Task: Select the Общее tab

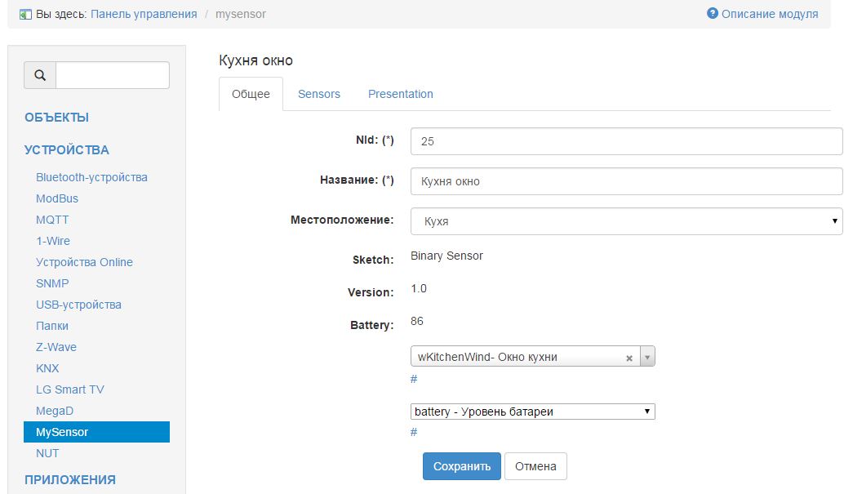Action: [x=251, y=94]
